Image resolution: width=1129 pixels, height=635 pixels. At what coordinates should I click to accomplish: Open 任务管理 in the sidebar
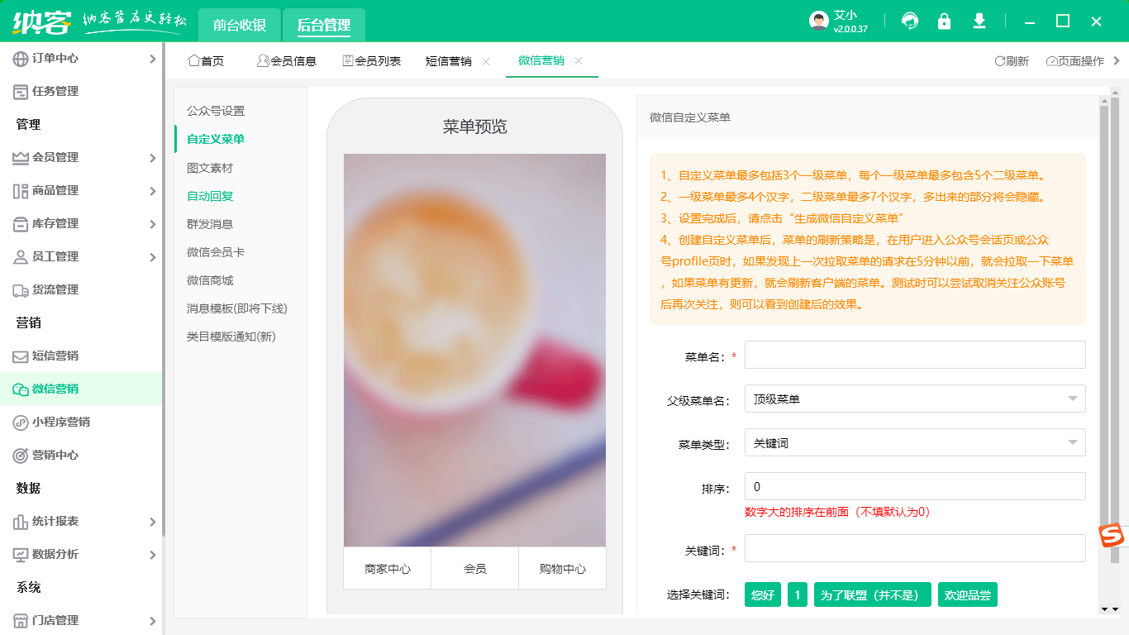click(x=55, y=92)
